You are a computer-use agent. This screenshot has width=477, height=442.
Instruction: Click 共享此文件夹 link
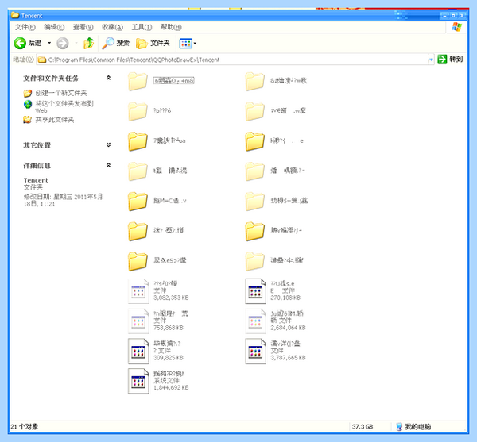point(54,120)
